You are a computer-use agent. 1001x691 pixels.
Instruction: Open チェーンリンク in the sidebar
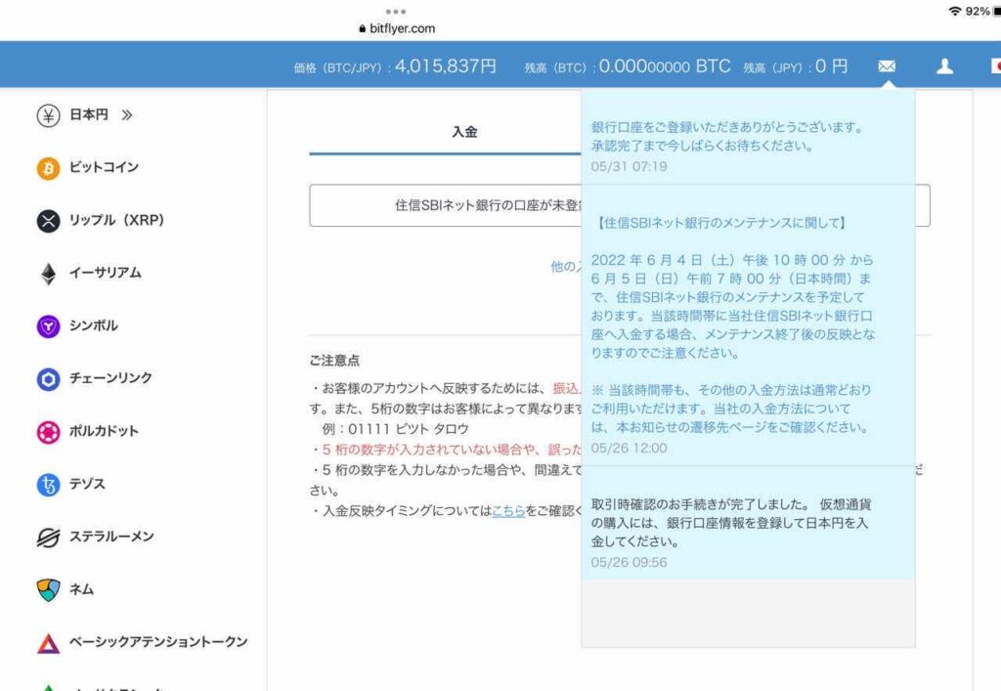pyautogui.click(x=110, y=377)
